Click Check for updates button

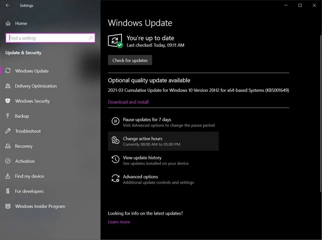click(130, 60)
